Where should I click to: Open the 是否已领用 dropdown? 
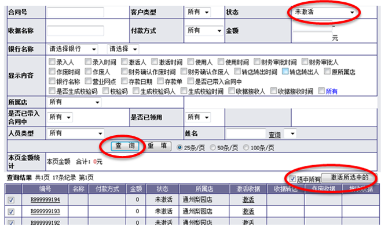[x=198, y=117]
